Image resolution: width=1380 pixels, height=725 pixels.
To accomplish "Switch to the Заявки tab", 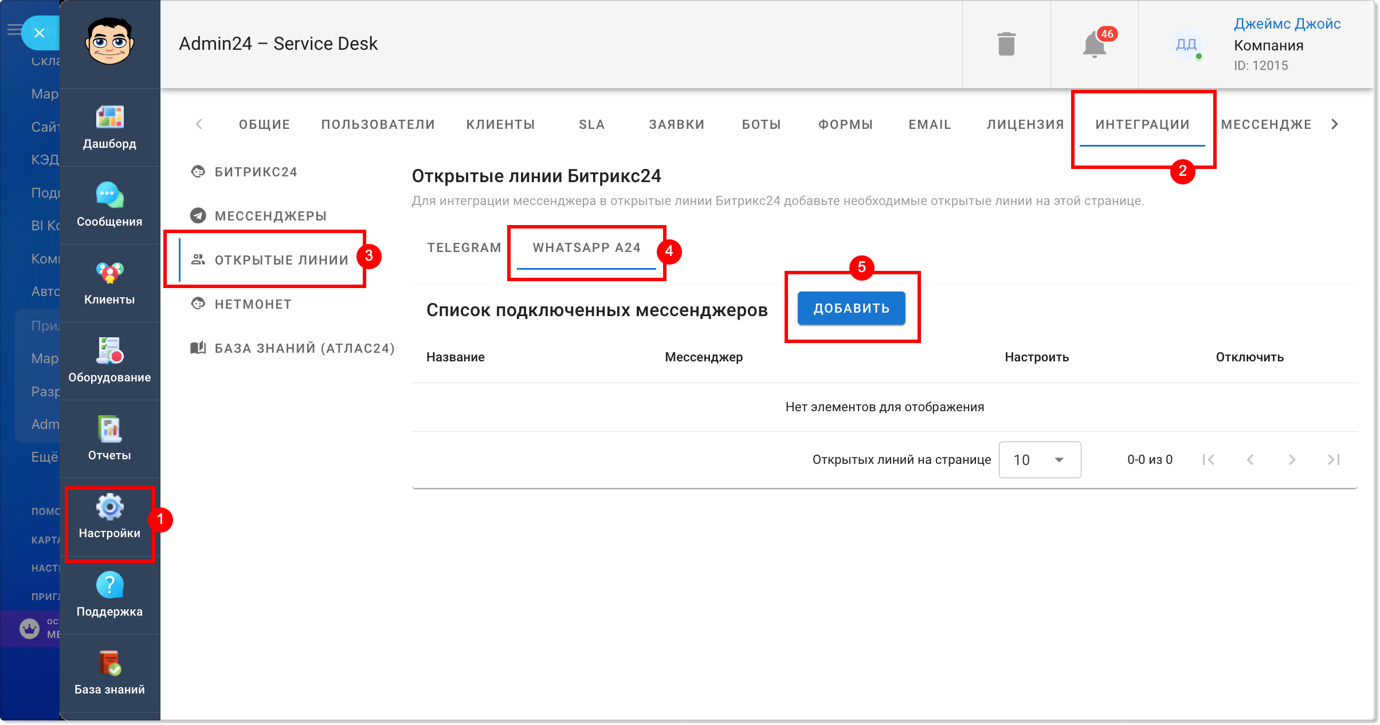I will click(x=677, y=124).
